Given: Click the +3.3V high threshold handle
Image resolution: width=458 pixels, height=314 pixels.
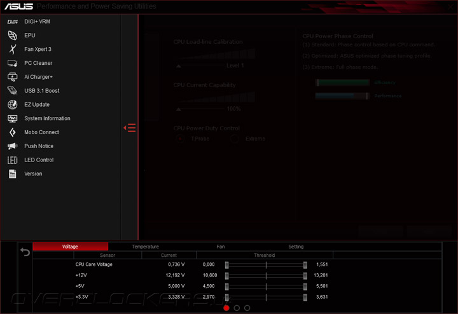Looking at the screenshot, I should pyautogui.click(x=305, y=297).
